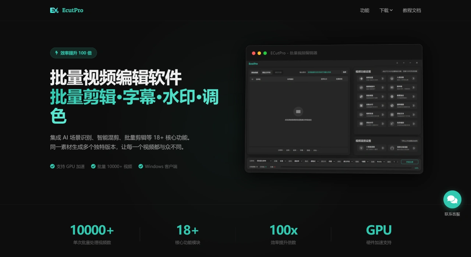The height and width of the screenshot is (257, 471).
Task: Open the 线程 dropdown in app preview
Action: [x=365, y=161]
